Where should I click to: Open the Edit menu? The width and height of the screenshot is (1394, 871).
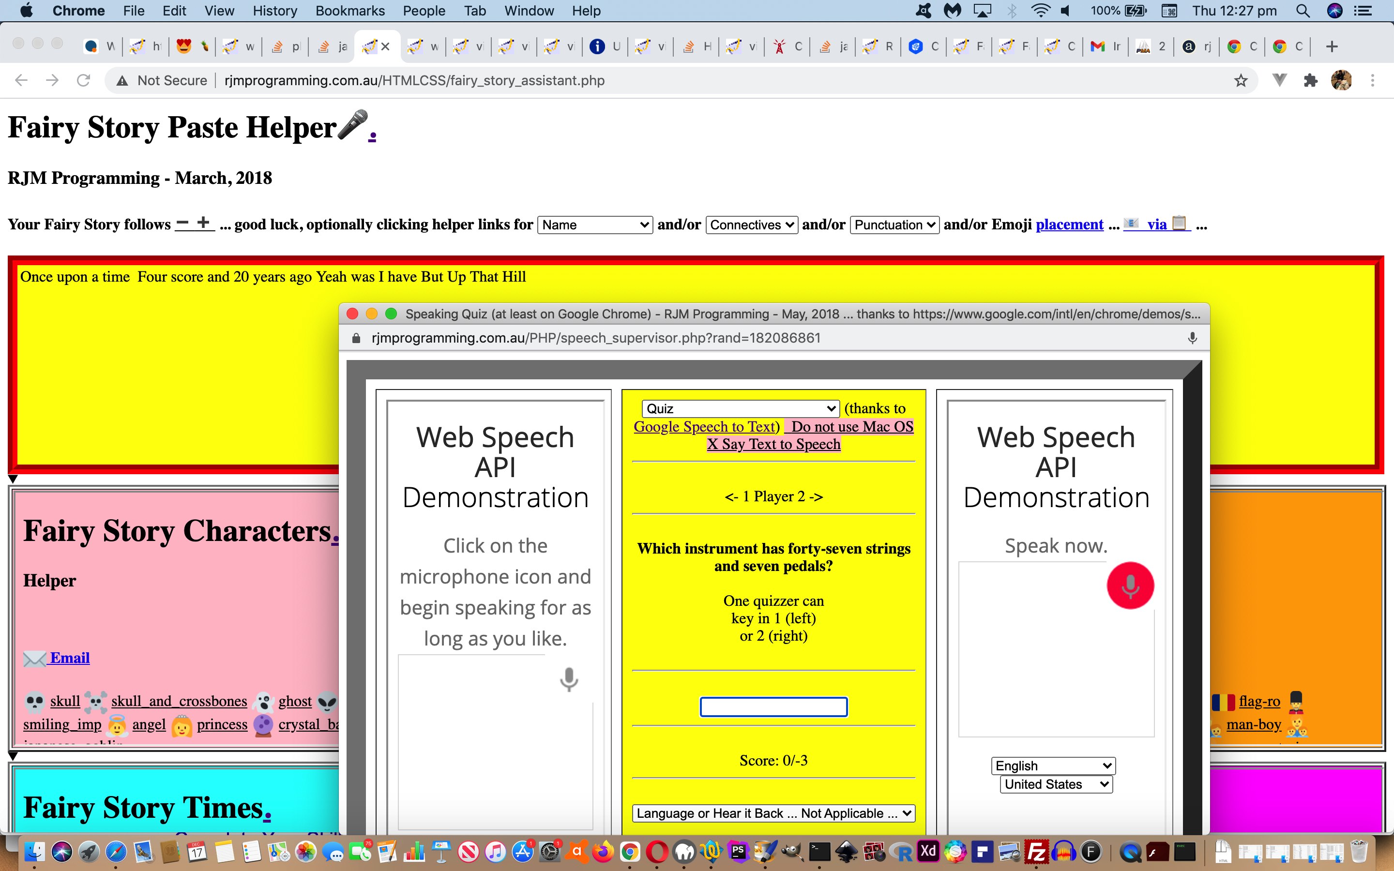(174, 11)
